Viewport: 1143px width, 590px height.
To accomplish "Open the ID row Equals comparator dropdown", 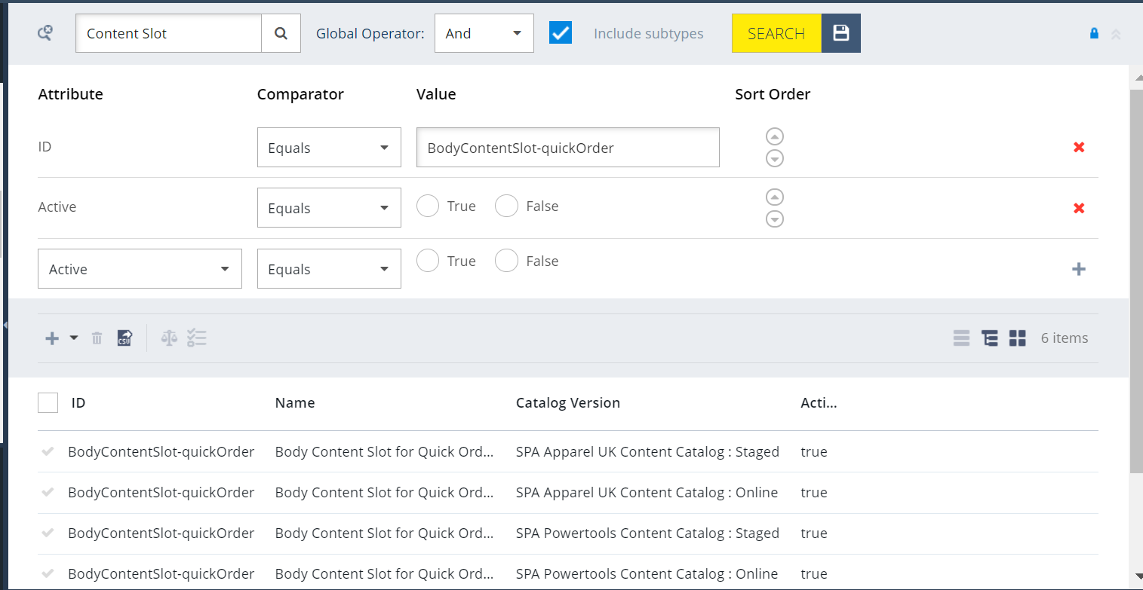I will coord(329,148).
